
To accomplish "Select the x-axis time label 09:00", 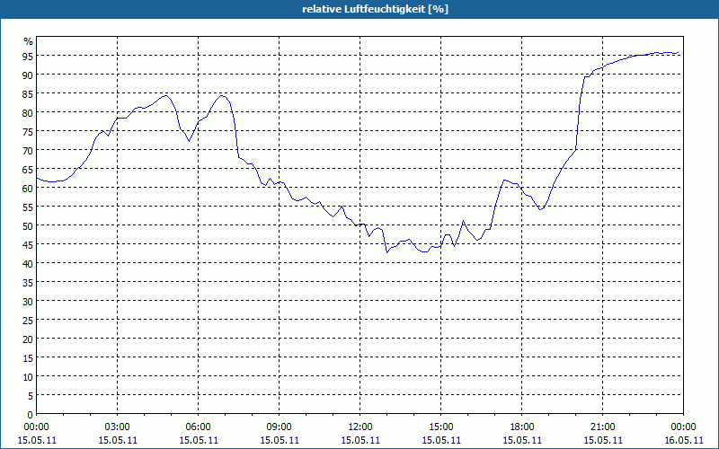I will point(280,427).
